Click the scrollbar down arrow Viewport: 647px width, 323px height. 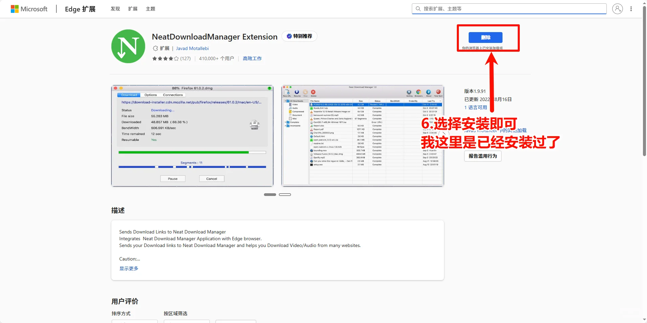[644, 320]
